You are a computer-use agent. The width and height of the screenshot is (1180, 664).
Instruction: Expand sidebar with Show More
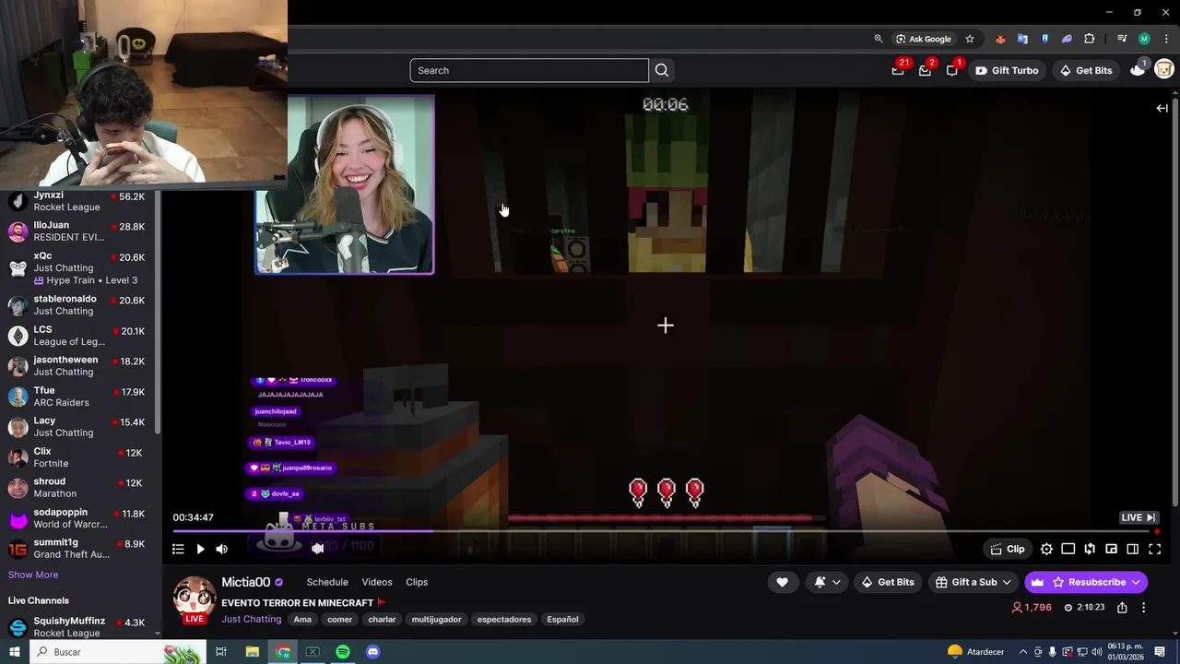pos(33,575)
